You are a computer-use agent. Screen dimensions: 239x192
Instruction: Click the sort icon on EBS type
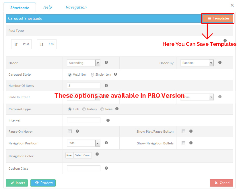[42, 44]
